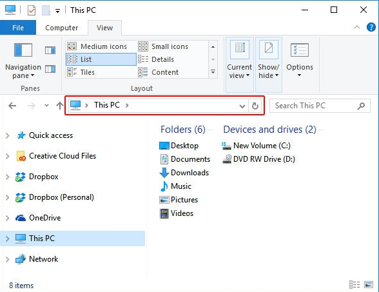Screen dimensions: 379x292
Task: Open the File menu tab
Action: (x=18, y=28)
